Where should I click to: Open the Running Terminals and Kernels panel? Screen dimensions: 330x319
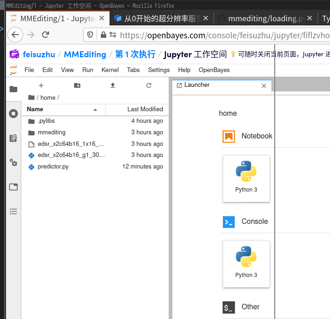pyautogui.click(x=13, y=114)
